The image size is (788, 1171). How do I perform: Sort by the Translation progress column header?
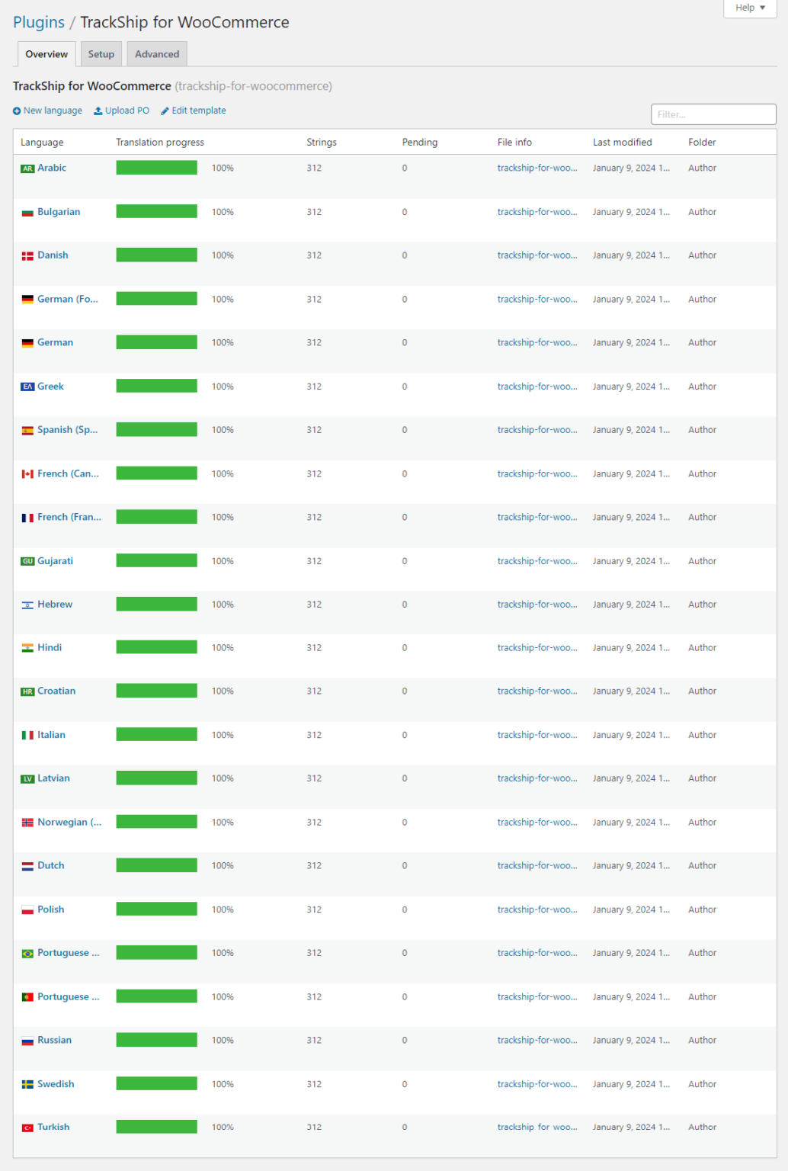click(x=160, y=143)
